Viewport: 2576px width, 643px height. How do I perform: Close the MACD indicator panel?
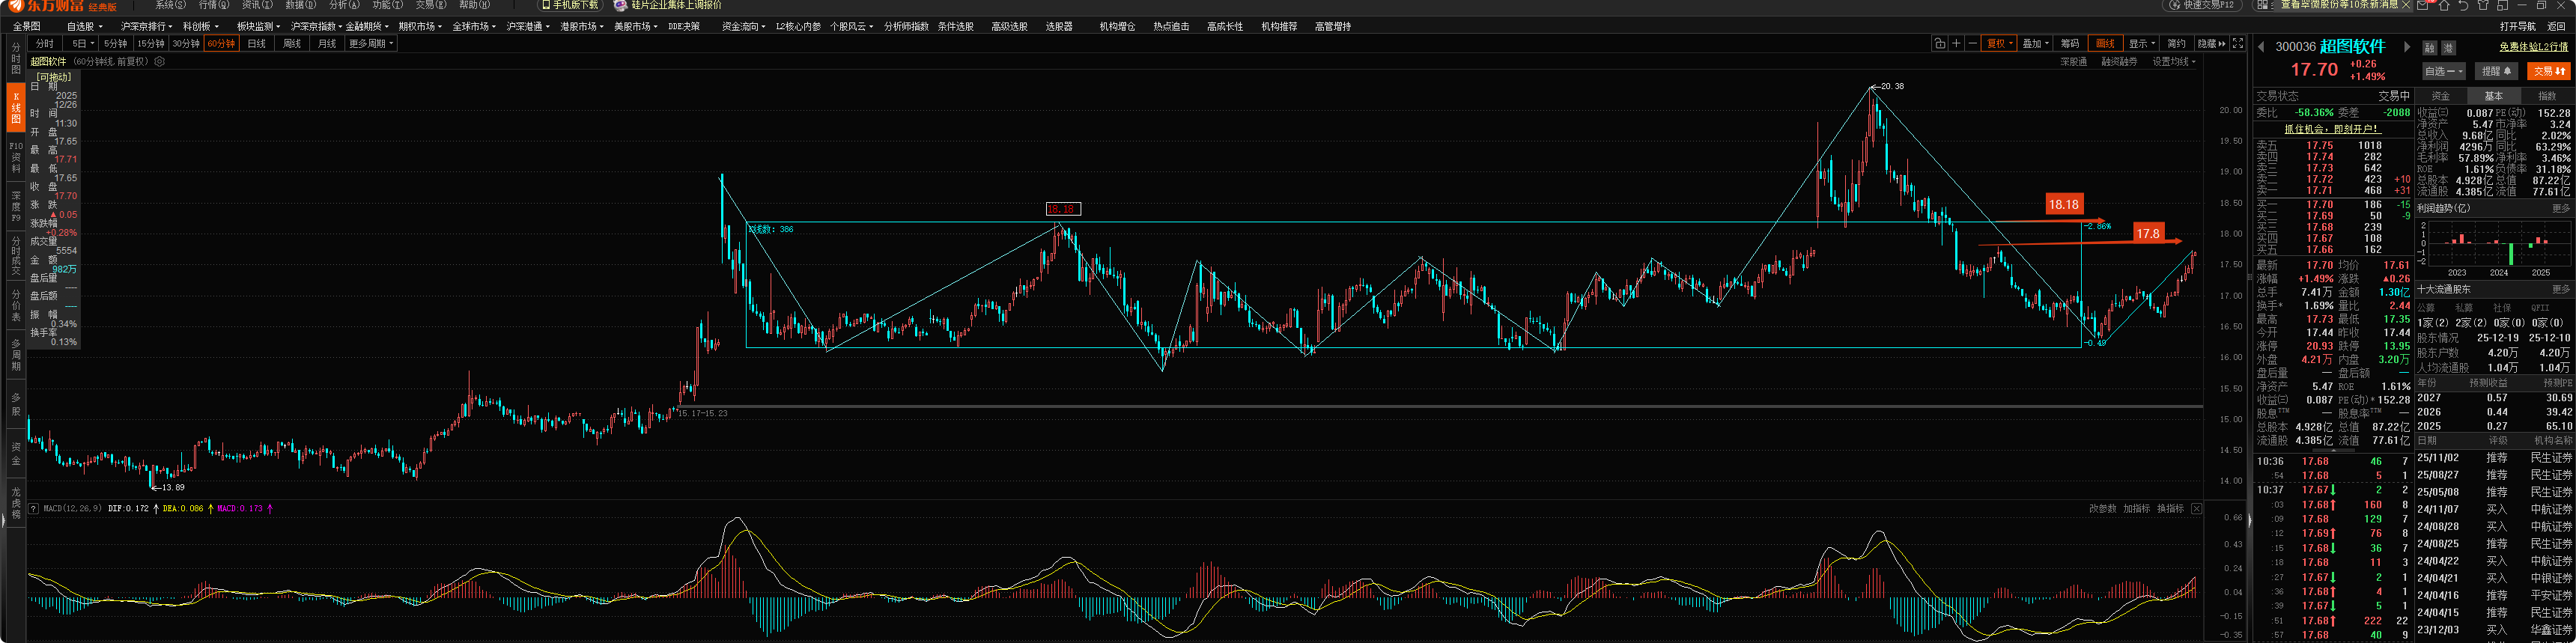(x=2196, y=509)
